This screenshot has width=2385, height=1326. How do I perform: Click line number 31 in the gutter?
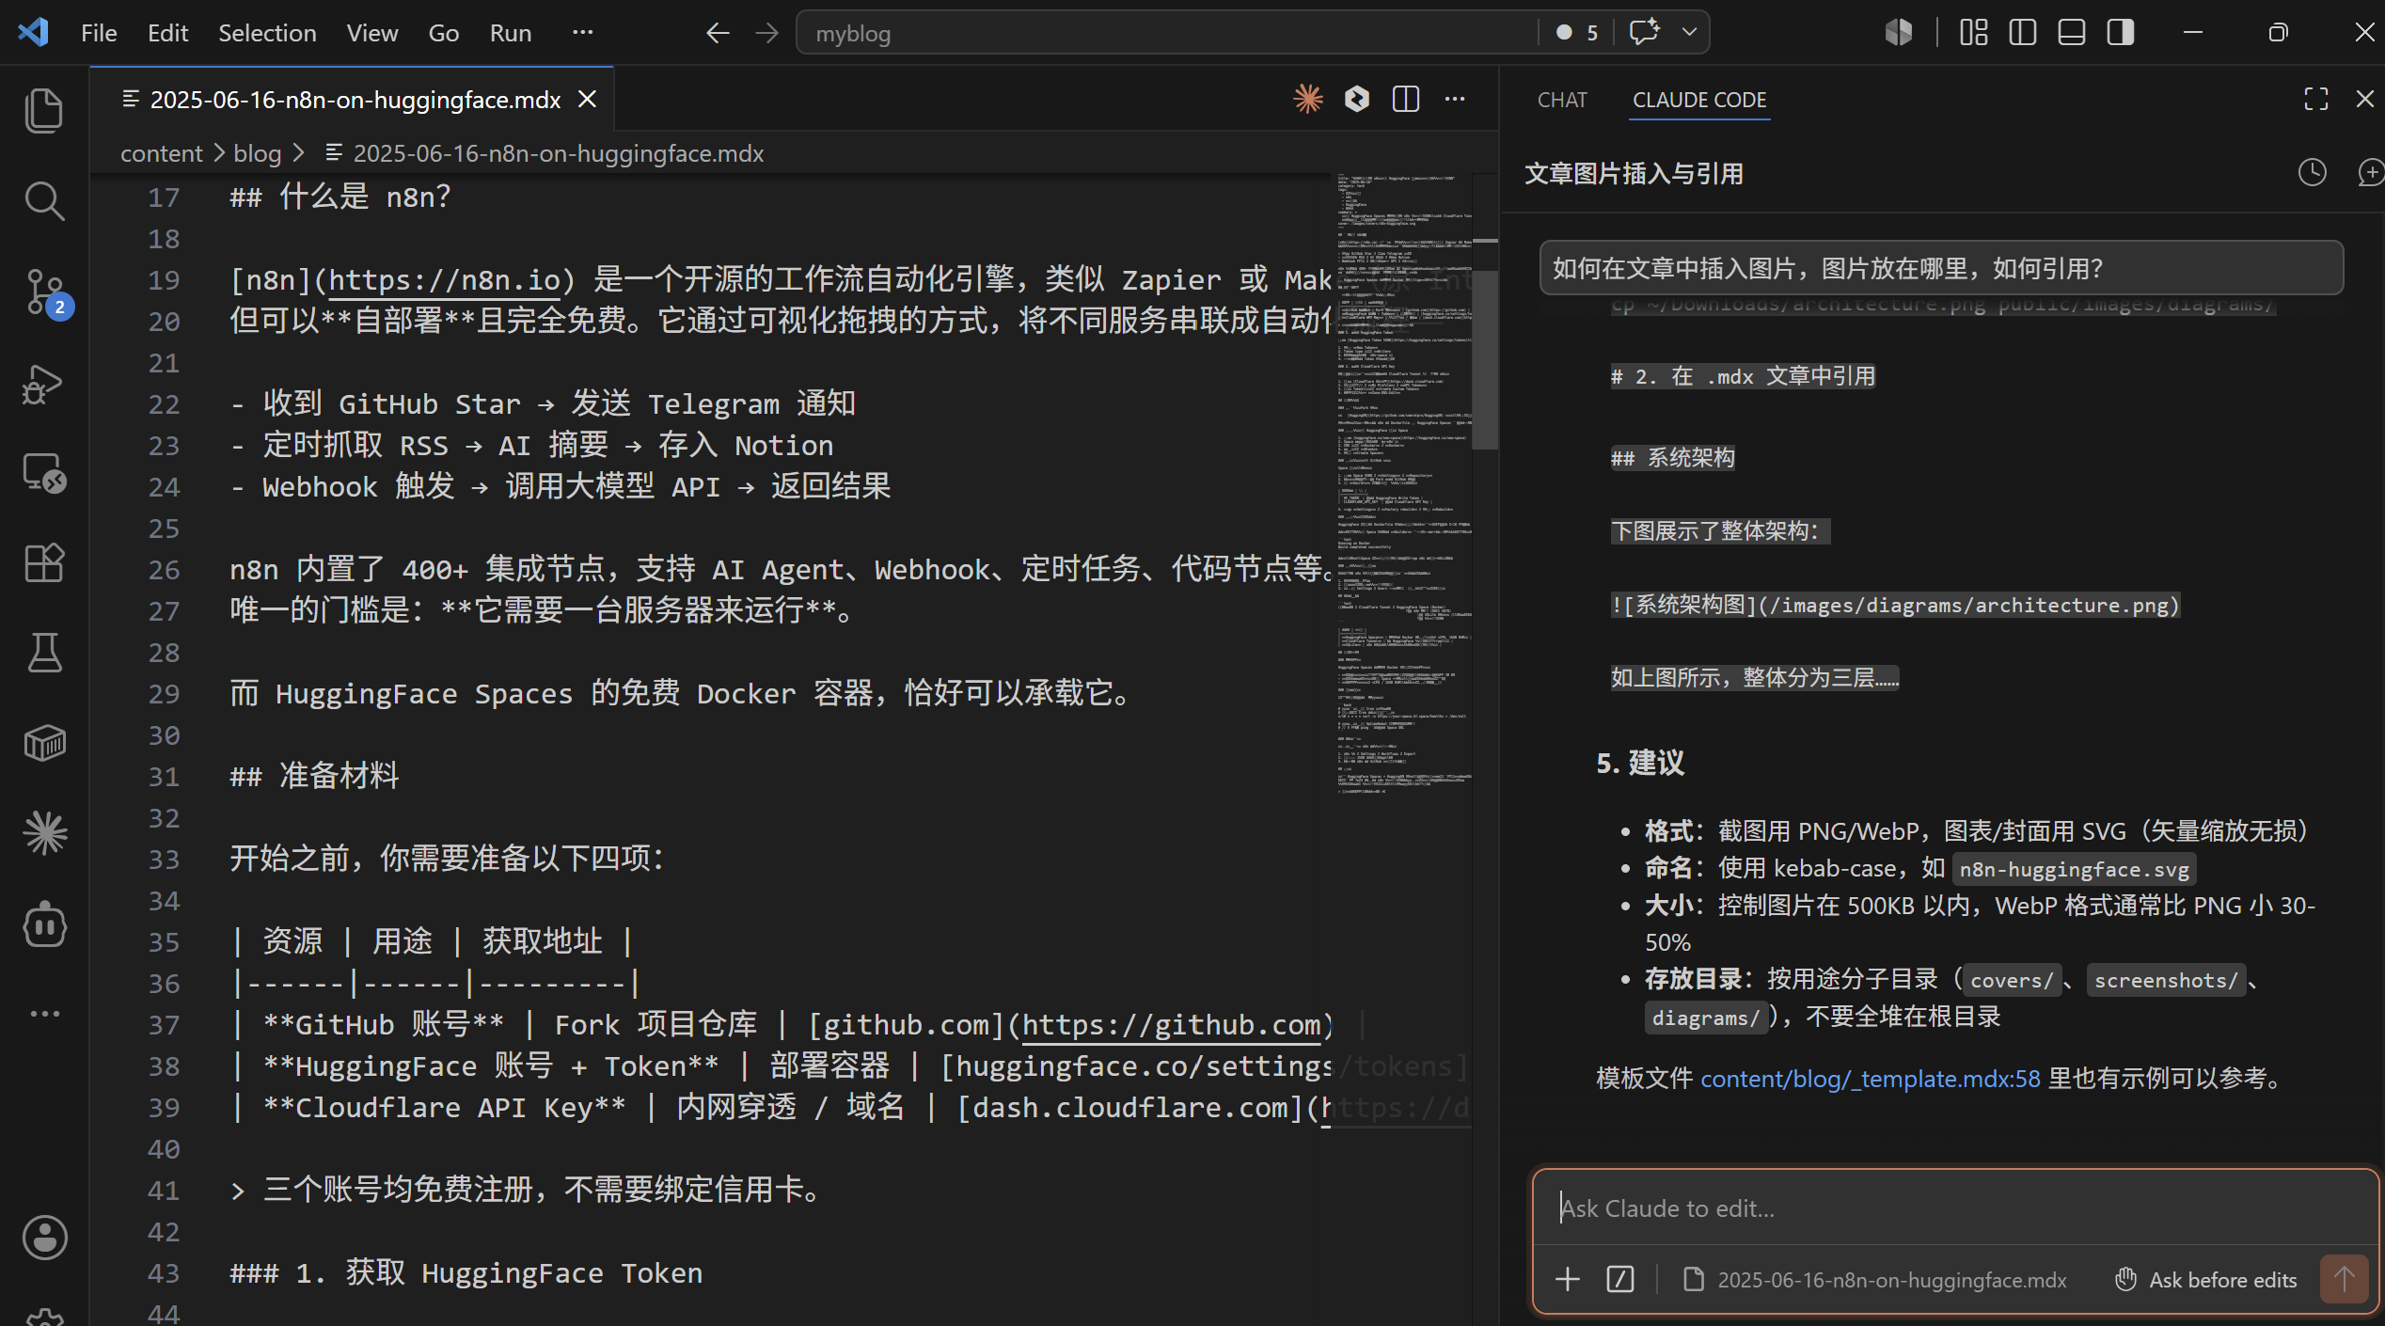tap(164, 777)
